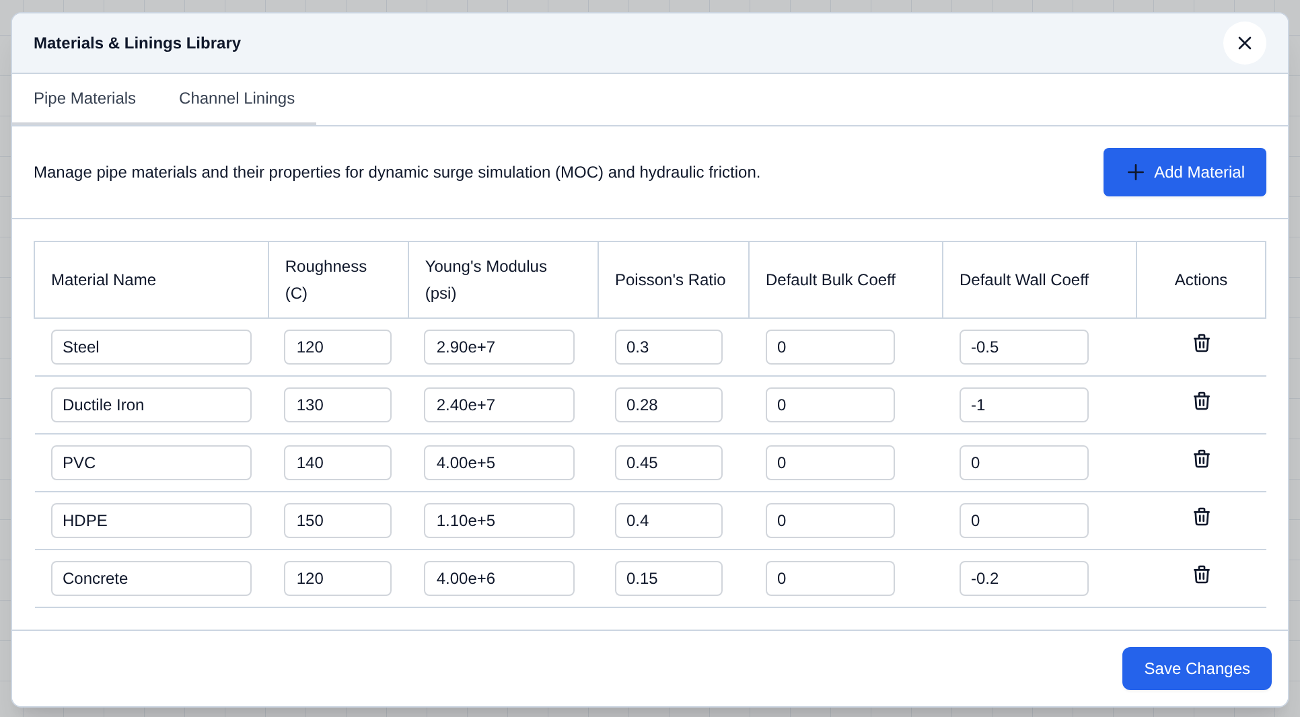The height and width of the screenshot is (717, 1300).
Task: Edit Ductile Iron Poisson's Ratio 0.28
Action: pyautogui.click(x=669, y=405)
